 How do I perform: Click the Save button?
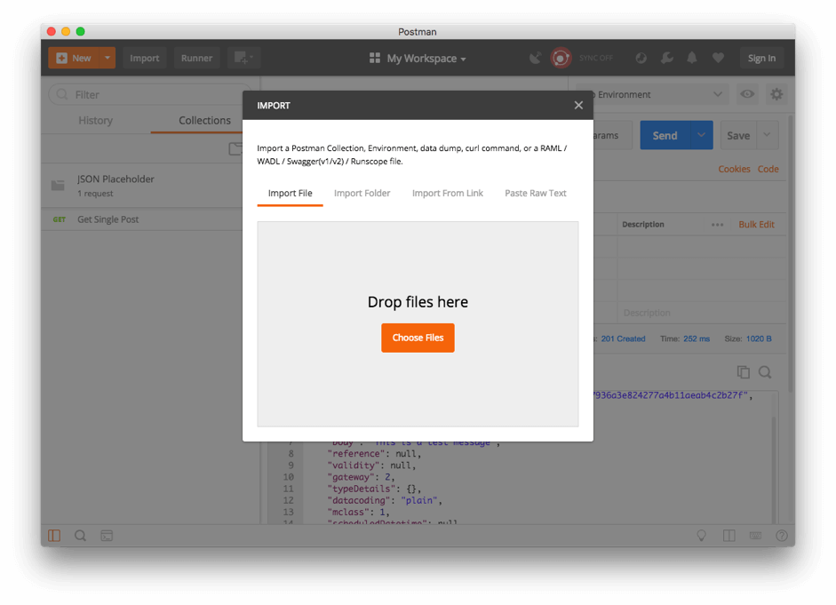tap(738, 135)
